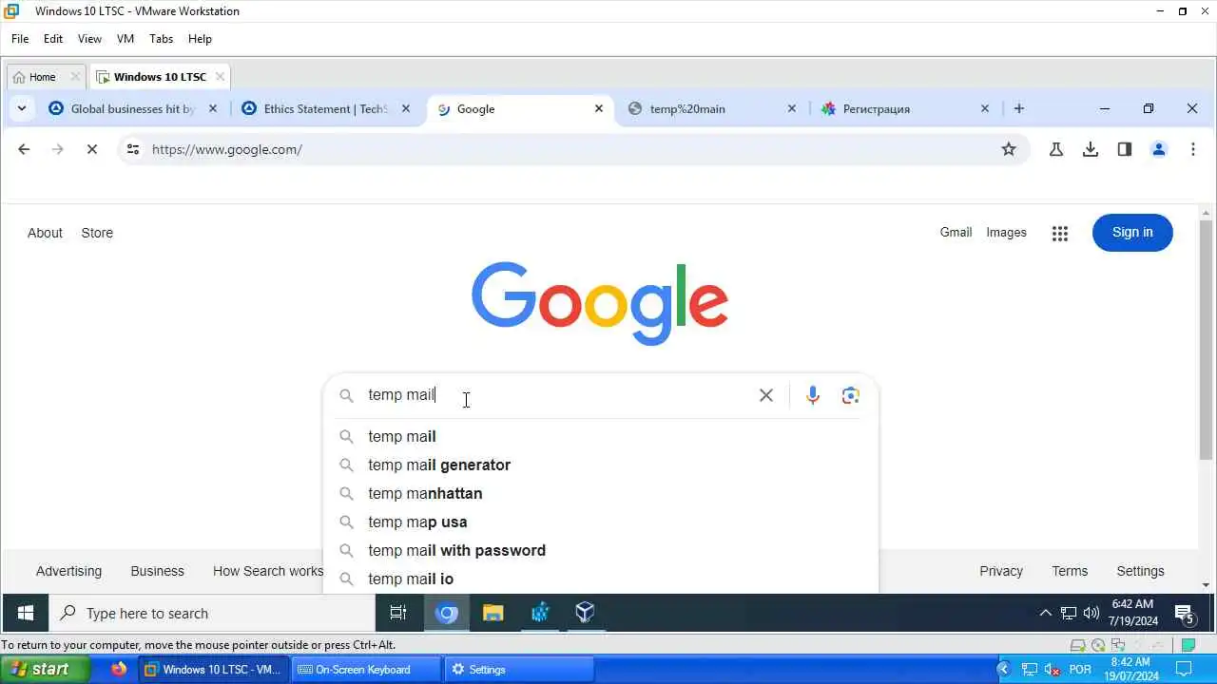Open Chrome three-dot menu

(x=1193, y=149)
